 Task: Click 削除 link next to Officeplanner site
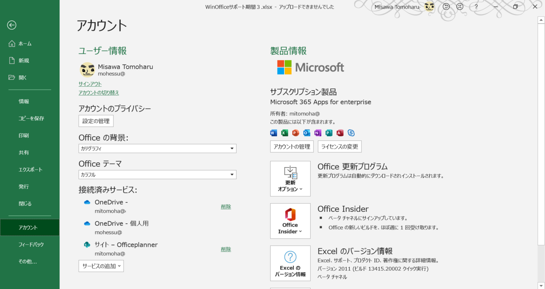coord(226,249)
